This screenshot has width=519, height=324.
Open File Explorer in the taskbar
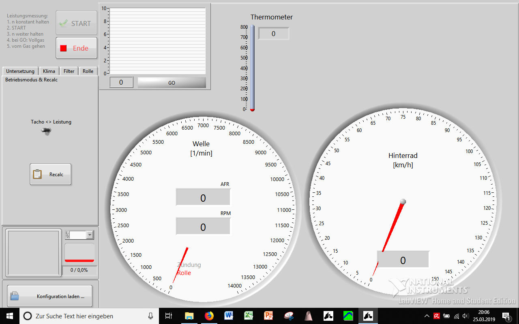[x=189, y=316]
